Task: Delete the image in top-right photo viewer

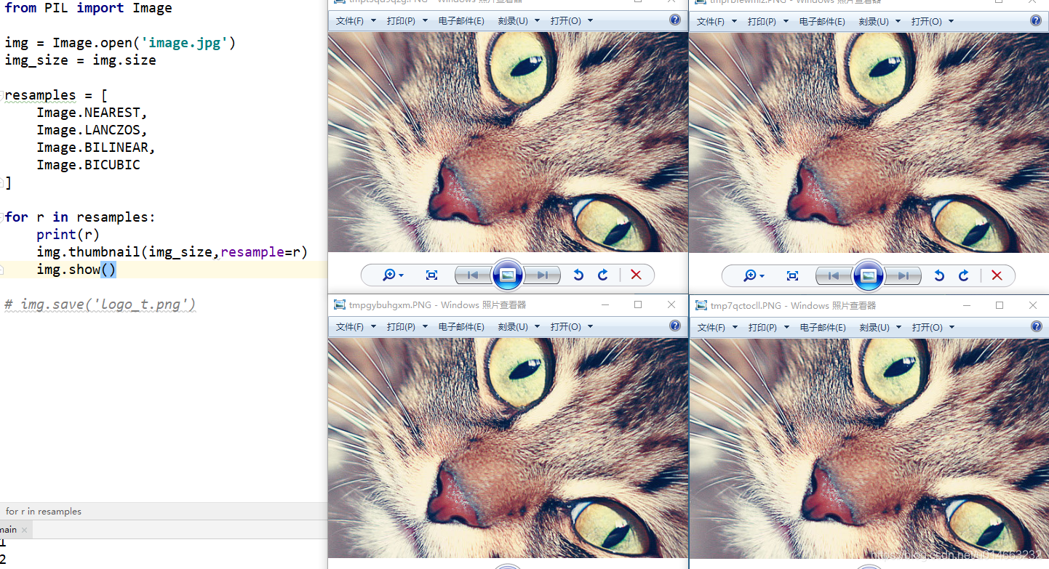Action: 997,275
